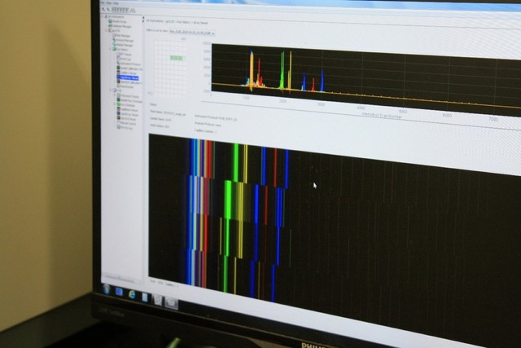Click the highlighted green wells in plate grid
This screenshot has height=348, width=521.
[x=177, y=59]
